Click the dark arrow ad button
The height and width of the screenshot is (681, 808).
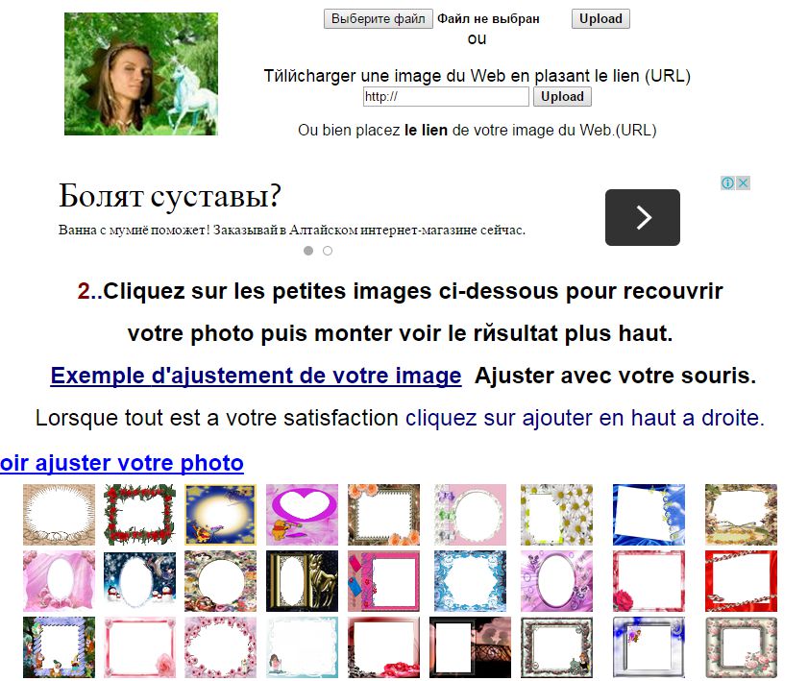point(642,217)
